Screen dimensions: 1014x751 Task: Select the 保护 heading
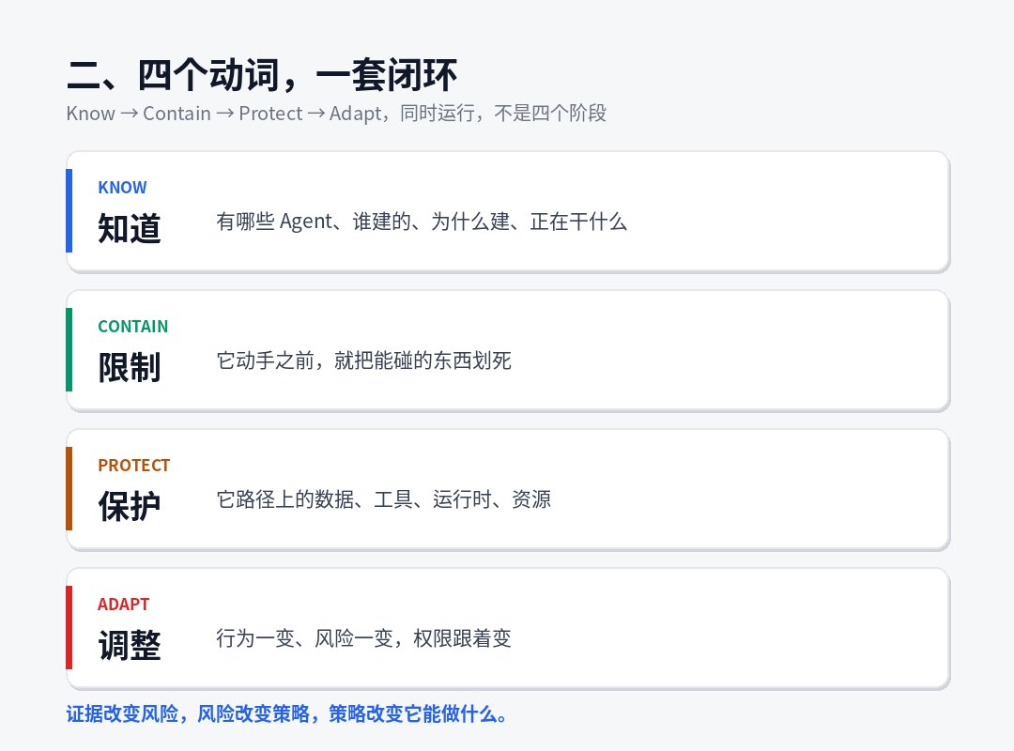tap(130, 507)
